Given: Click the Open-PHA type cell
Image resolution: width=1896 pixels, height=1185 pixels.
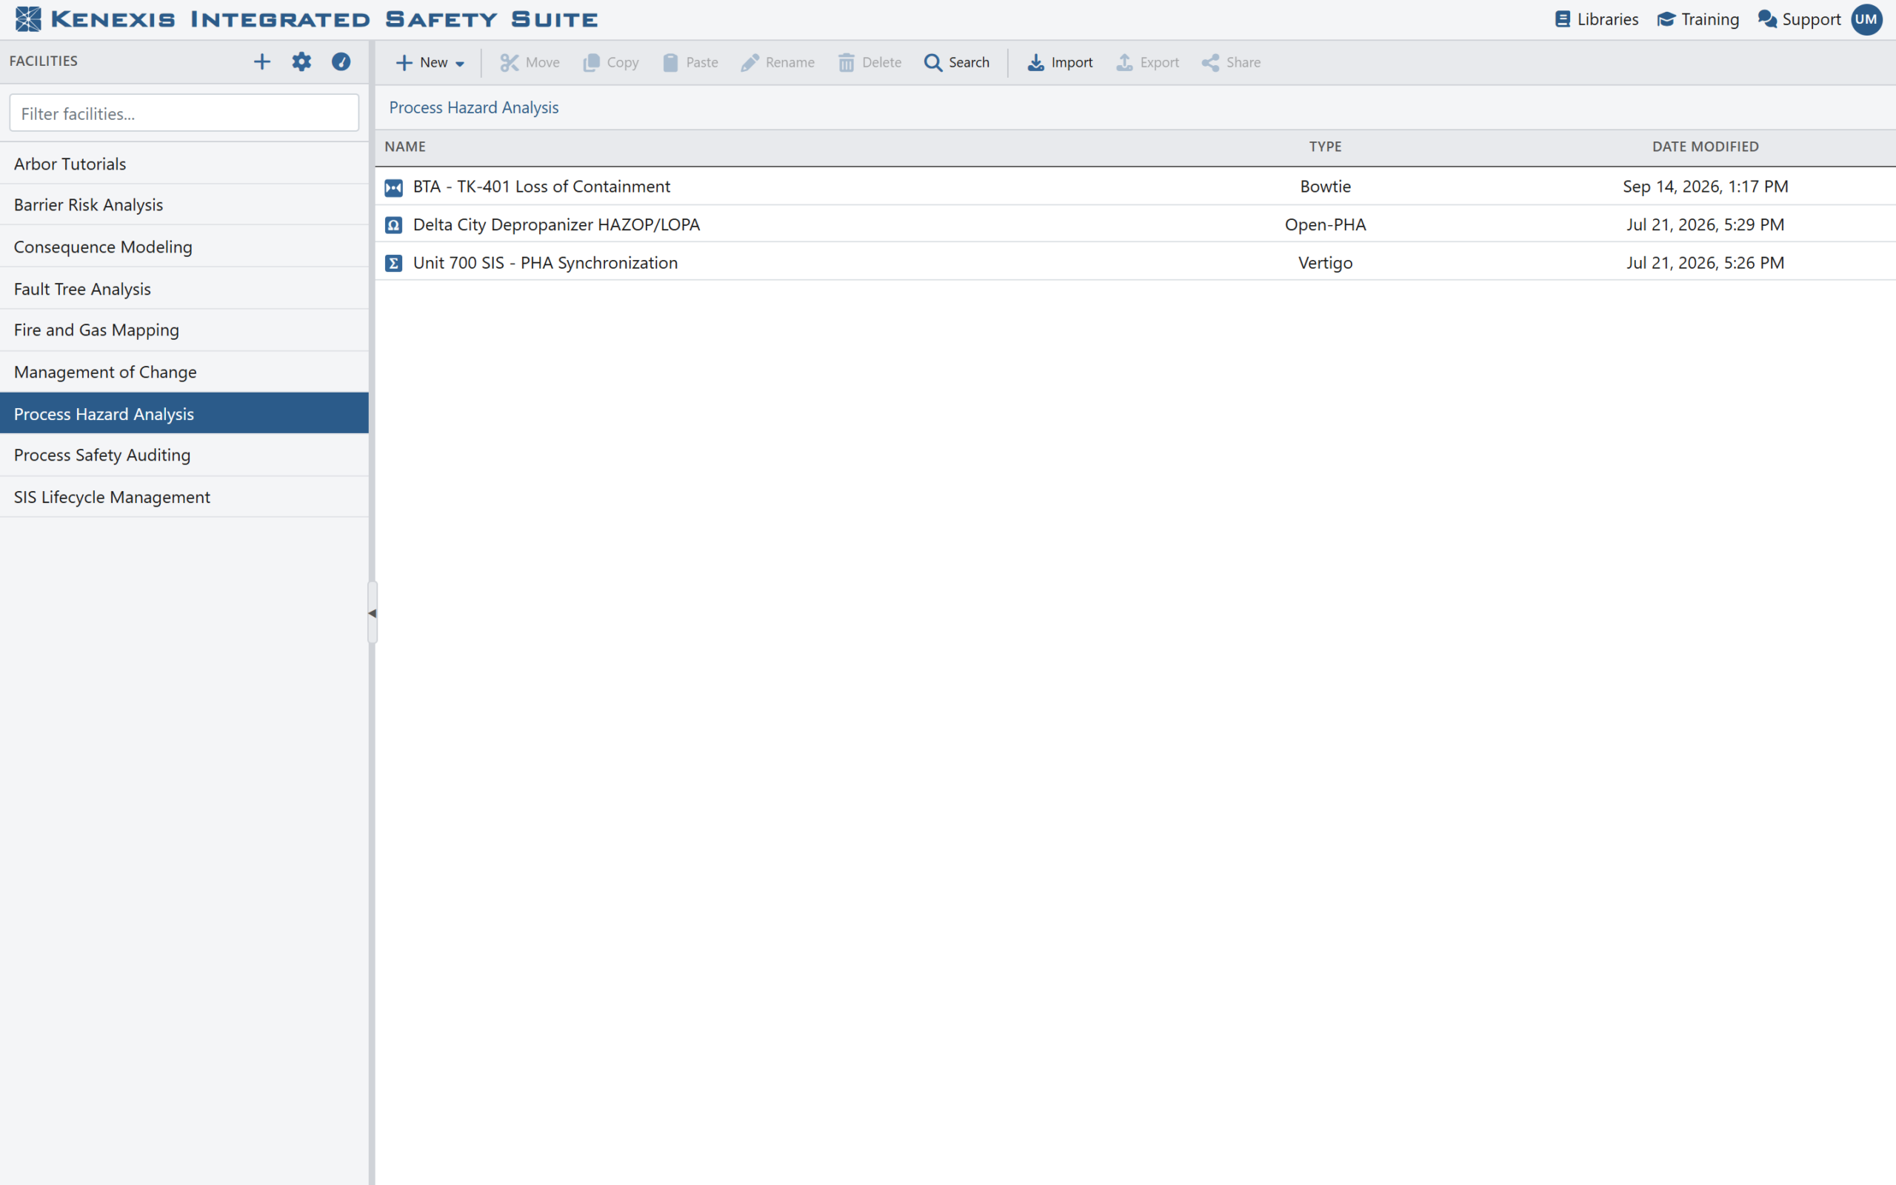Looking at the screenshot, I should (1326, 225).
